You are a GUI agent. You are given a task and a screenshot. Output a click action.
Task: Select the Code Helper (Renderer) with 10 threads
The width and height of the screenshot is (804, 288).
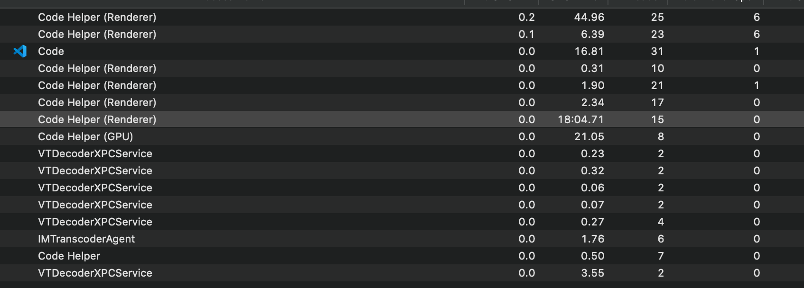(x=190, y=68)
